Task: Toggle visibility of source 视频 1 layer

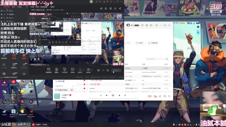Action: click(x=2, y=14)
